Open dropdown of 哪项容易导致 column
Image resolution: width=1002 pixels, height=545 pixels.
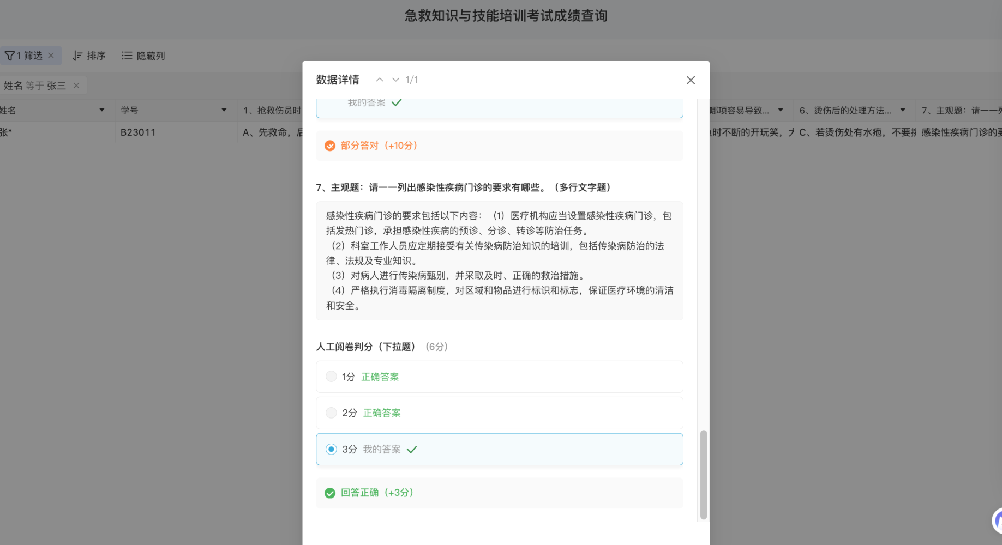(781, 110)
